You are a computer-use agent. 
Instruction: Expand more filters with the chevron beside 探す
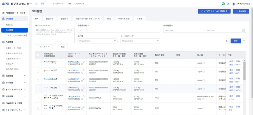pos(244,41)
